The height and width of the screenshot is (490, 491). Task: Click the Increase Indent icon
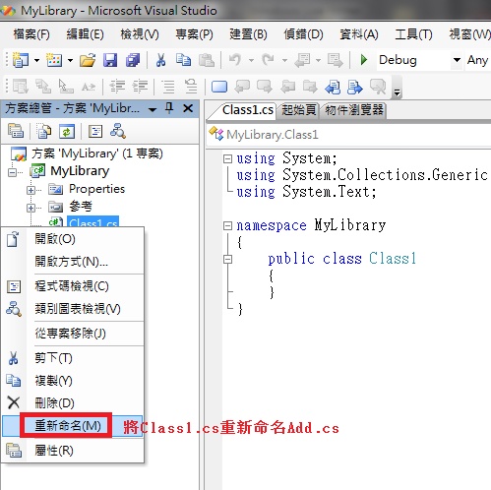coord(140,87)
